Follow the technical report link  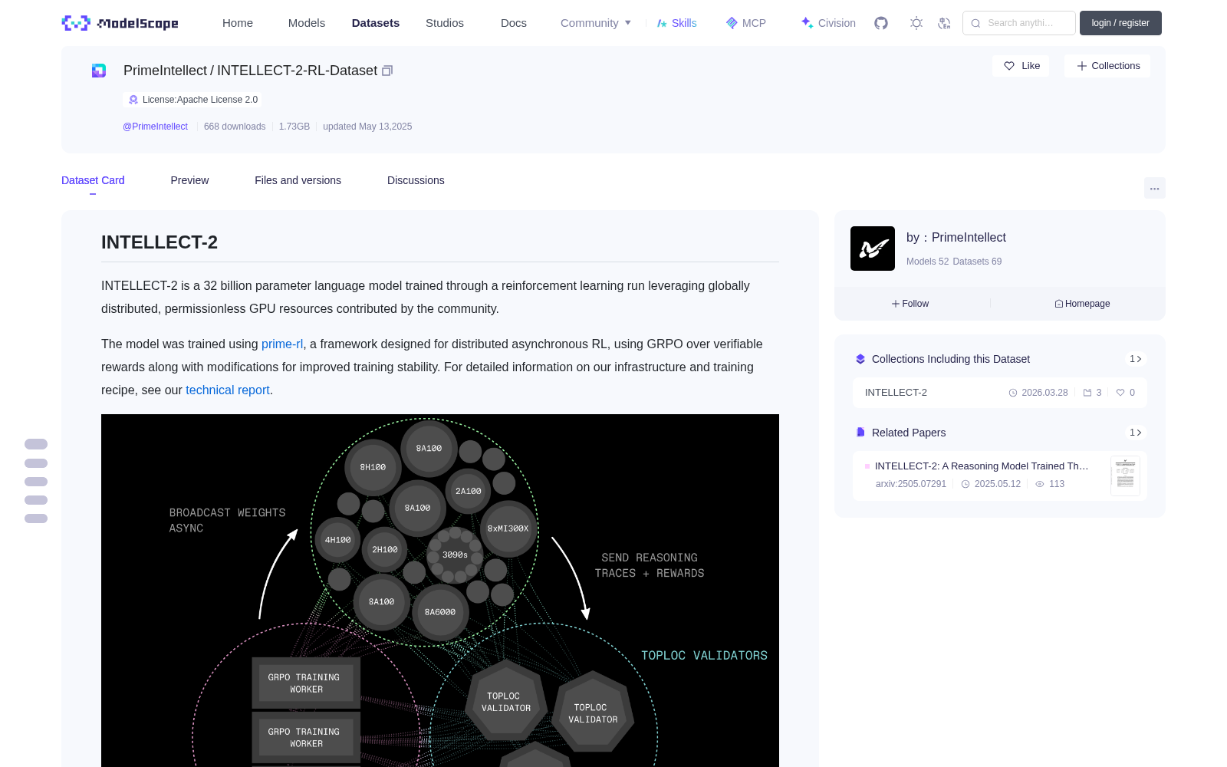tap(228, 390)
